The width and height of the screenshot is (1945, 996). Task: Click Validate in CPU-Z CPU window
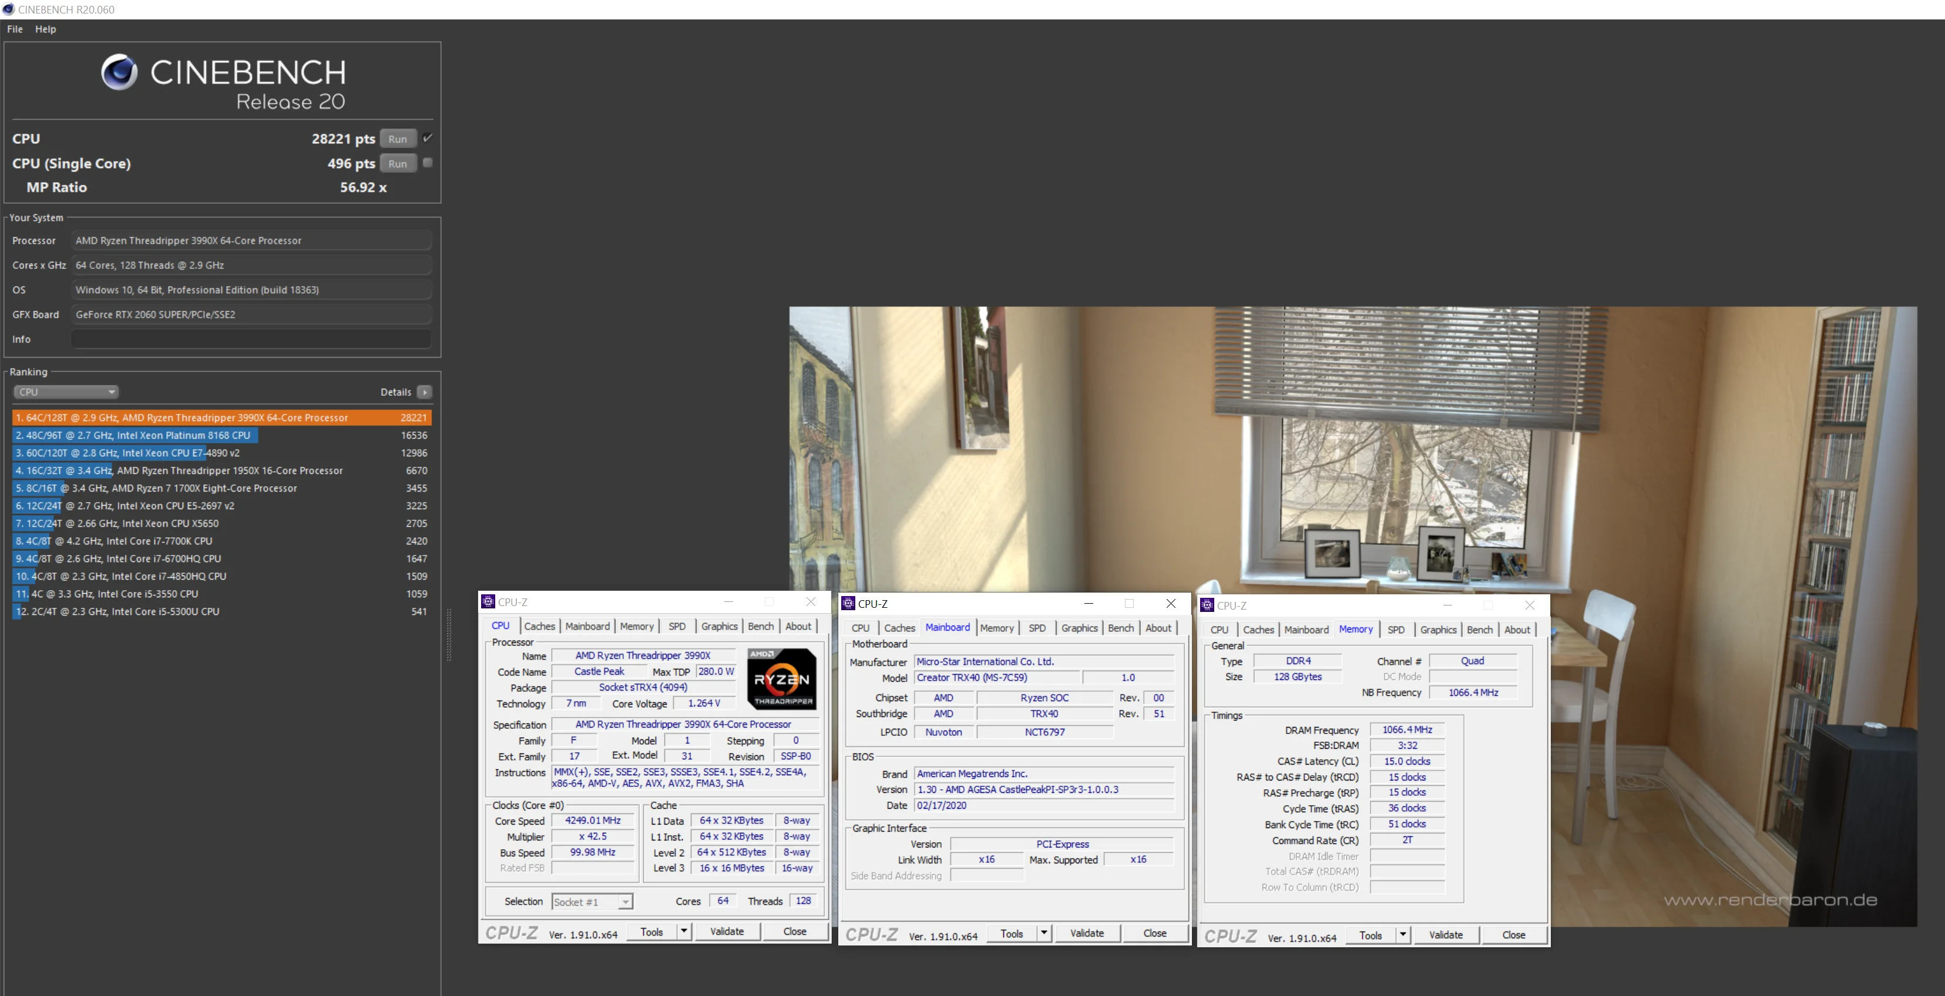[727, 931]
